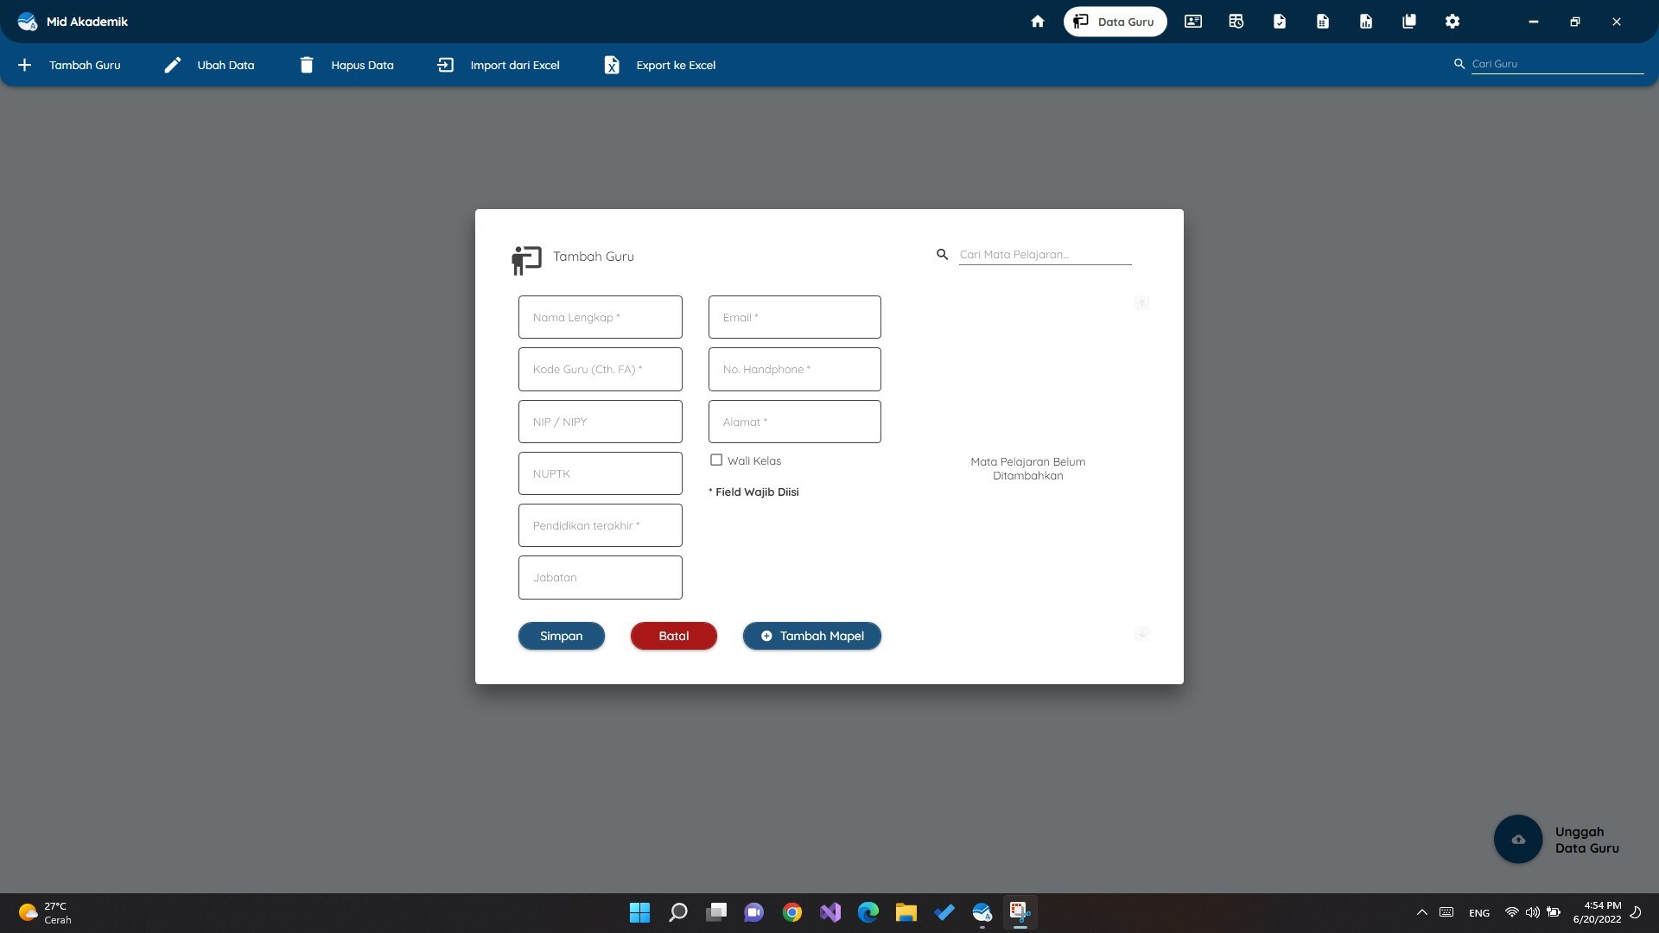Image resolution: width=1659 pixels, height=933 pixels.
Task: Open the settings gear icon
Action: (1452, 22)
